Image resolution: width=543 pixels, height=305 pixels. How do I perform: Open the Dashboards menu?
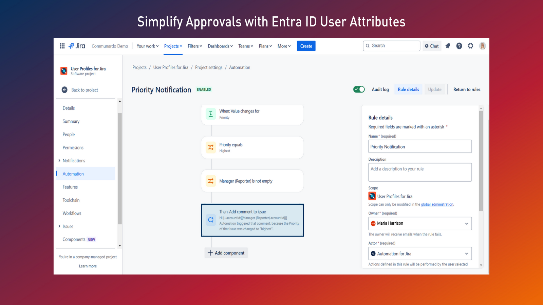220,46
